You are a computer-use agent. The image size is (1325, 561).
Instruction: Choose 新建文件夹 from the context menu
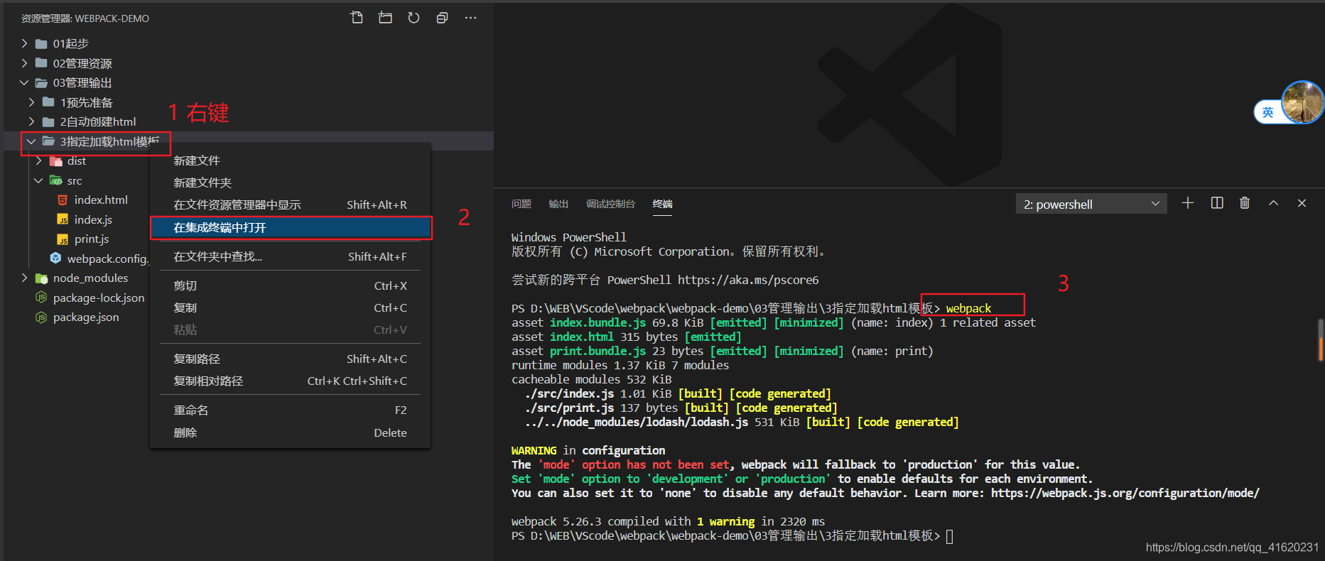coord(290,183)
